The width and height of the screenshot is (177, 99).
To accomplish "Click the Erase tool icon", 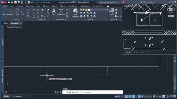I will (48, 10).
